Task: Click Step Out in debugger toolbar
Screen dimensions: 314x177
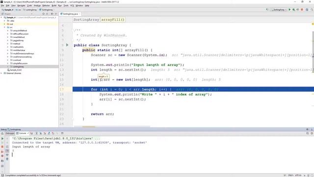Action: (49, 133)
